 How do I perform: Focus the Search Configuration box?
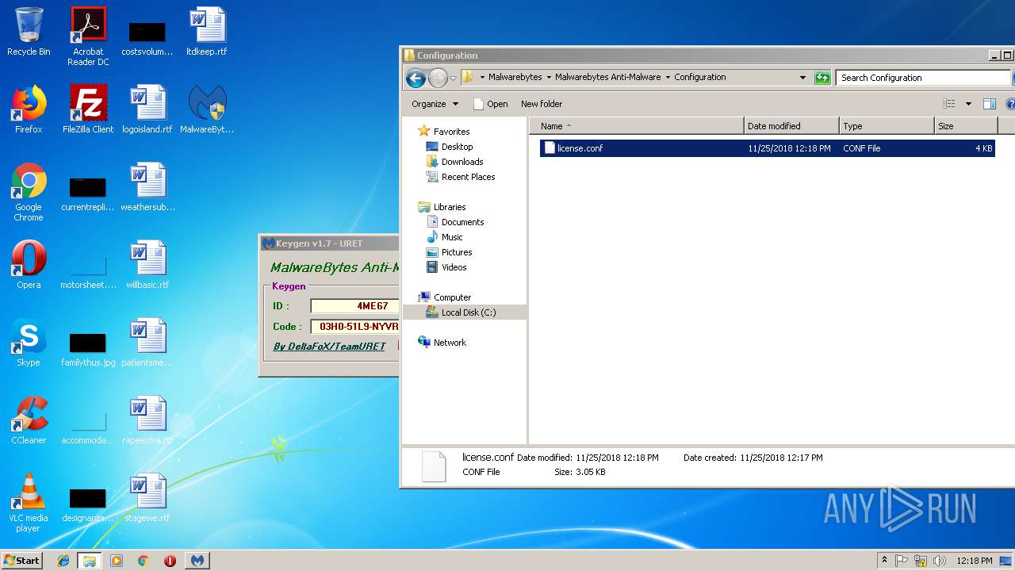pyautogui.click(x=923, y=78)
